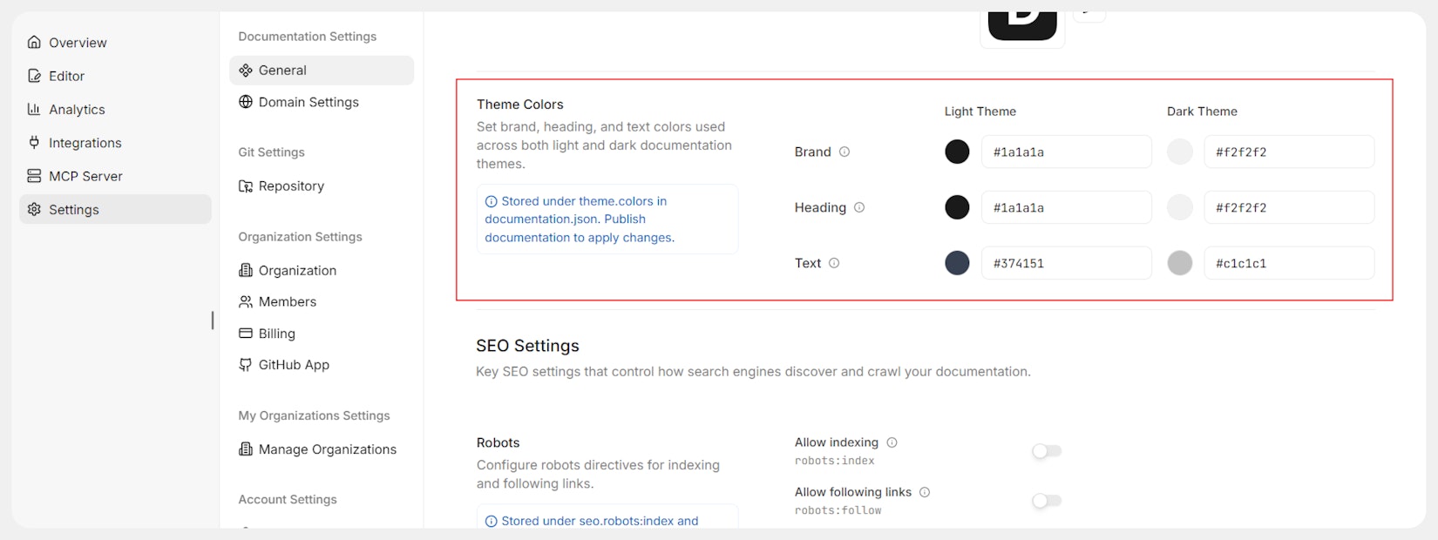Viewport: 1438px width, 540px height.
Task: Toggle the Allow indexing switch
Action: 1047,451
